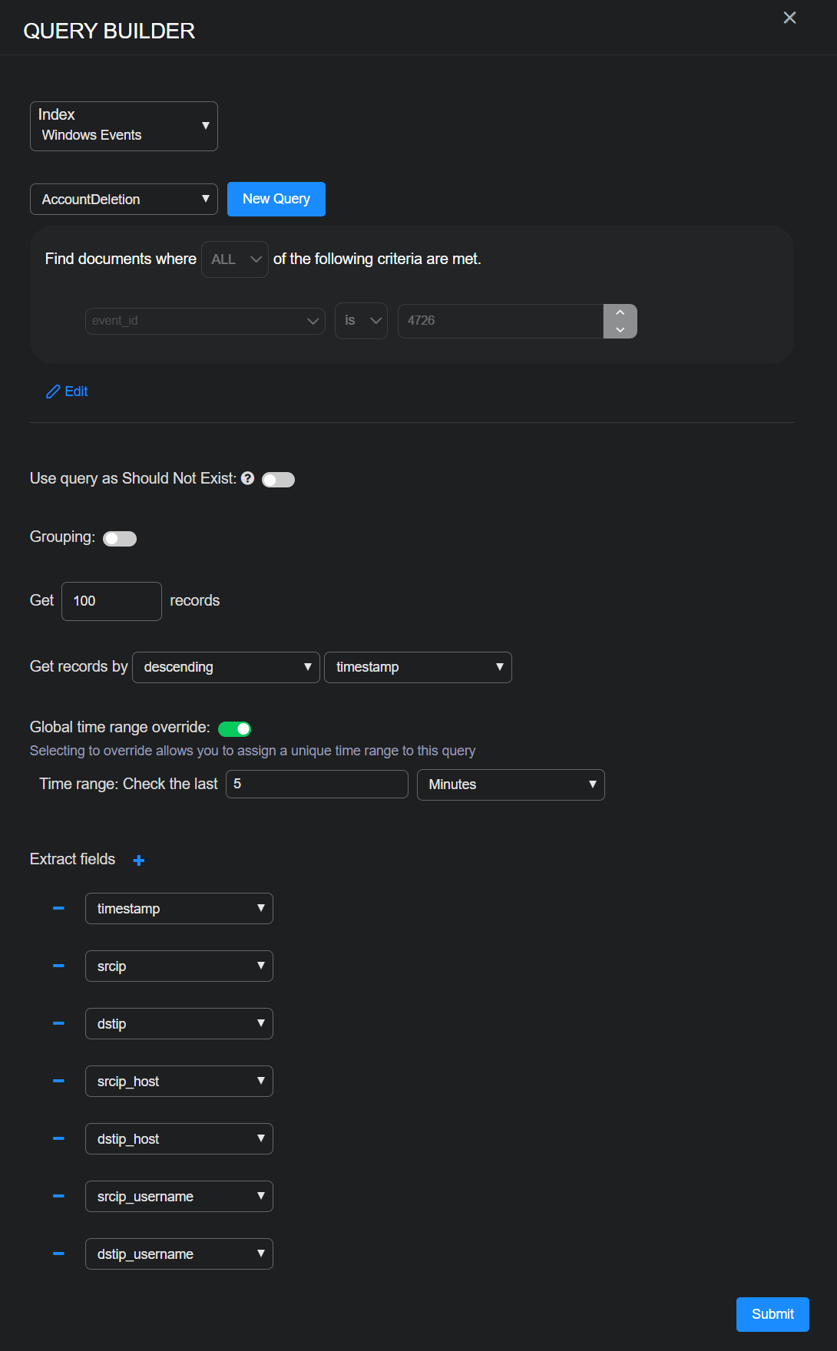
Task: Open the dstip_host field dropdown
Action: (179, 1138)
